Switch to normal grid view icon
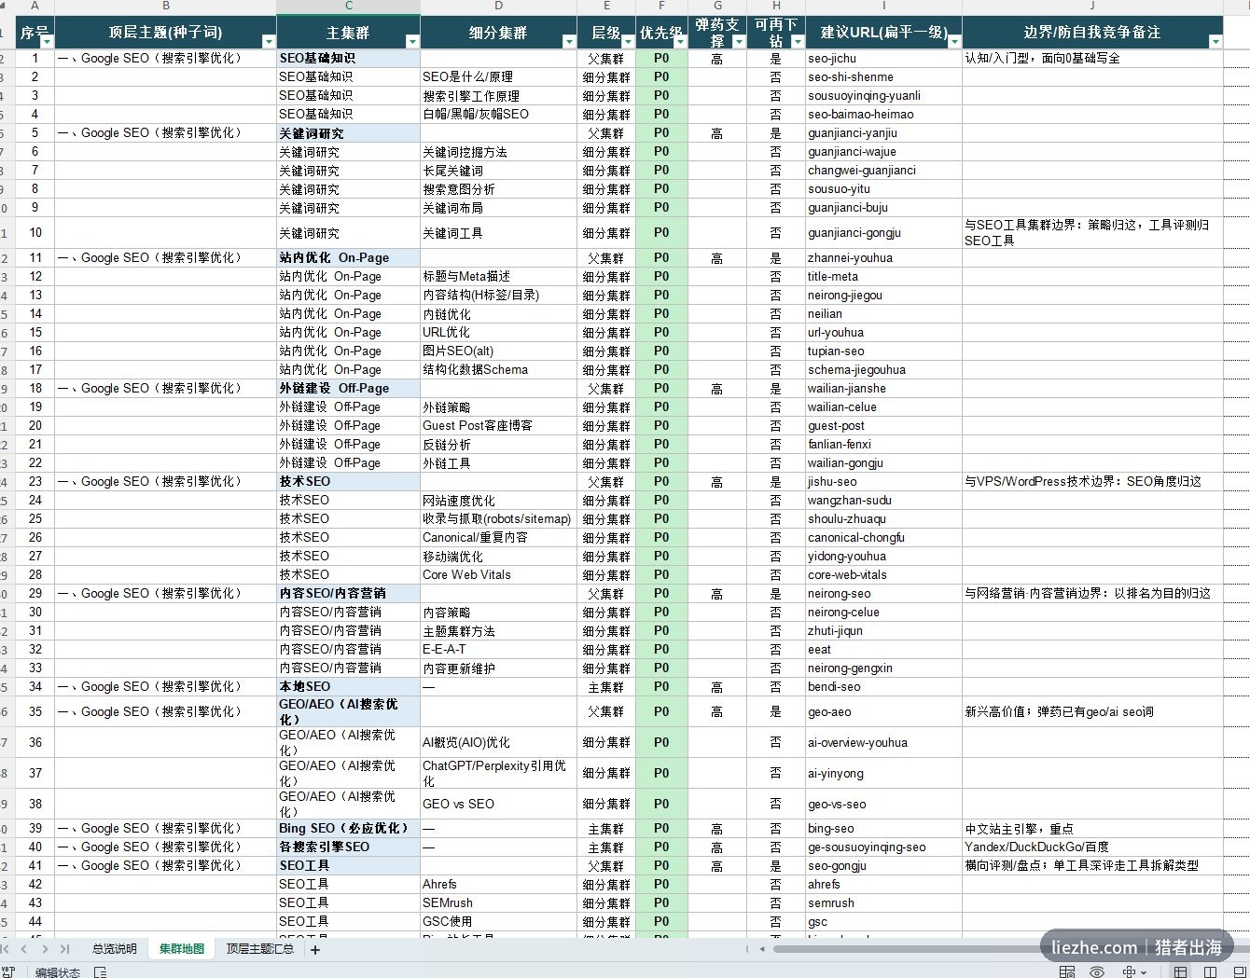Screen dimensions: 1250x978 (1181, 971)
